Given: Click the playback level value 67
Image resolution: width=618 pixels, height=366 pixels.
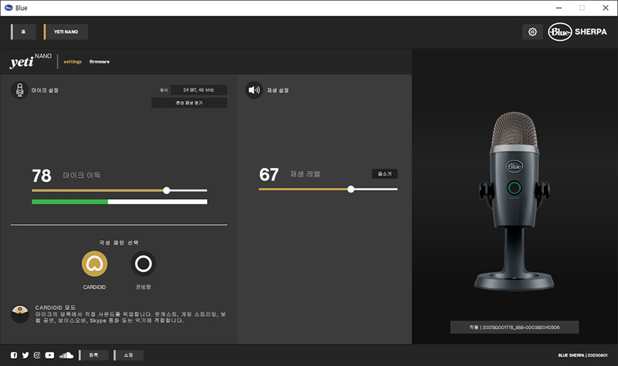Looking at the screenshot, I should point(269,175).
